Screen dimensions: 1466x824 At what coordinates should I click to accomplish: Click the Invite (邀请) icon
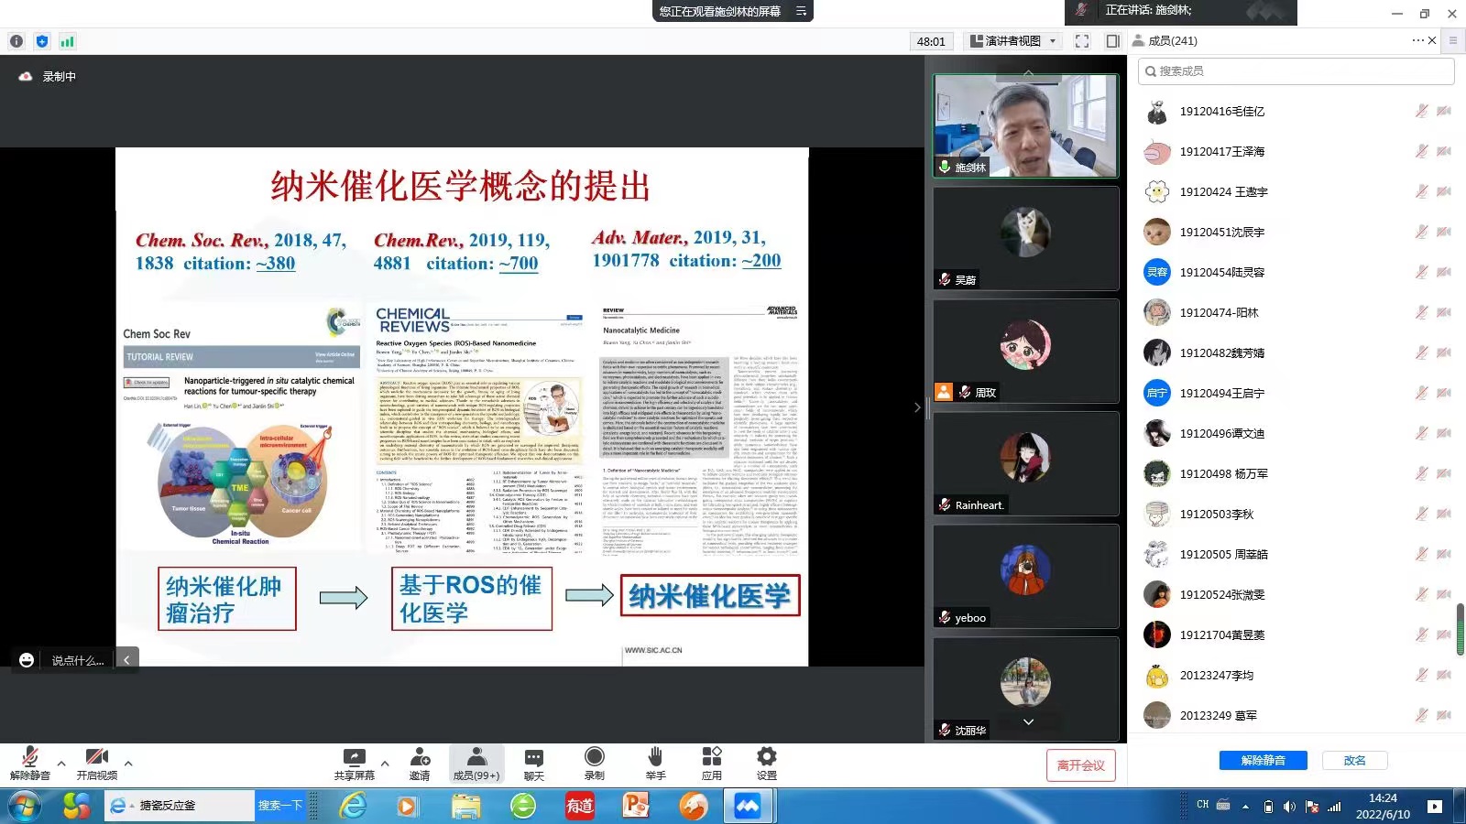click(420, 763)
